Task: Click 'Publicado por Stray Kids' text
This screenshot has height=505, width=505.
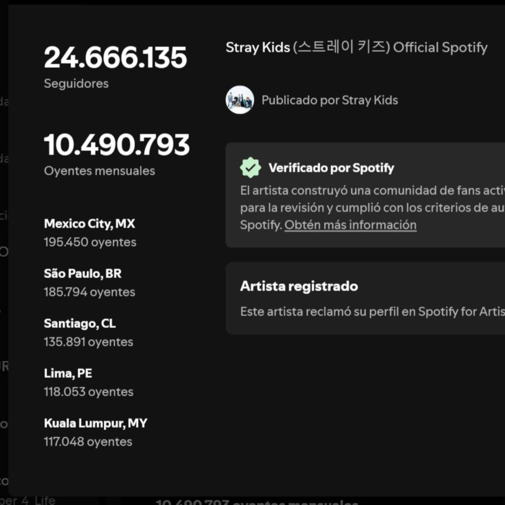Action: click(x=330, y=100)
